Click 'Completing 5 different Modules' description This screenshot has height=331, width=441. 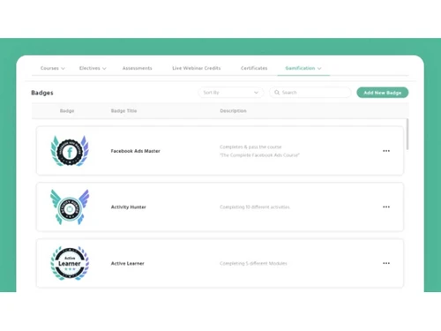pos(253,263)
